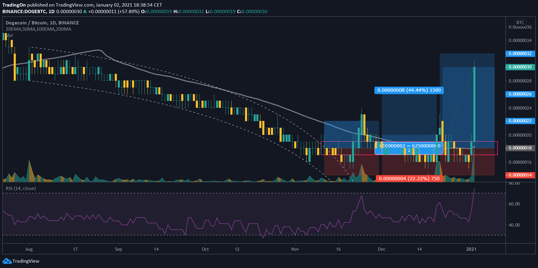The image size is (538, 268).
Task: Click the TradingView cloud logo icon
Action: pyautogui.click(x=7, y=261)
